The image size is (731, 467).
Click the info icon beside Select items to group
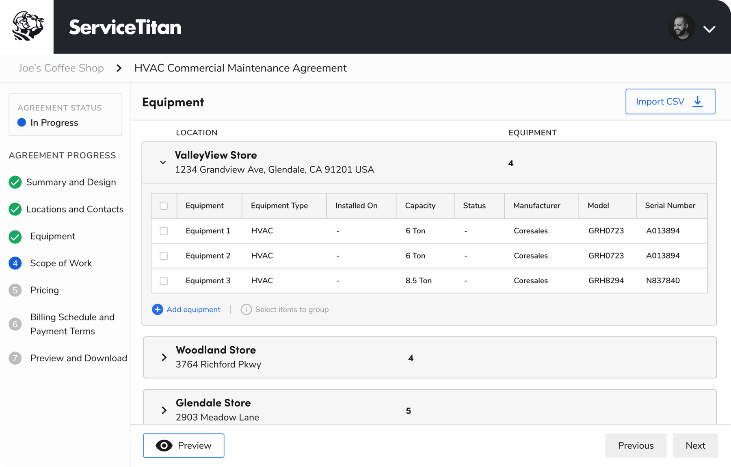pyautogui.click(x=246, y=309)
